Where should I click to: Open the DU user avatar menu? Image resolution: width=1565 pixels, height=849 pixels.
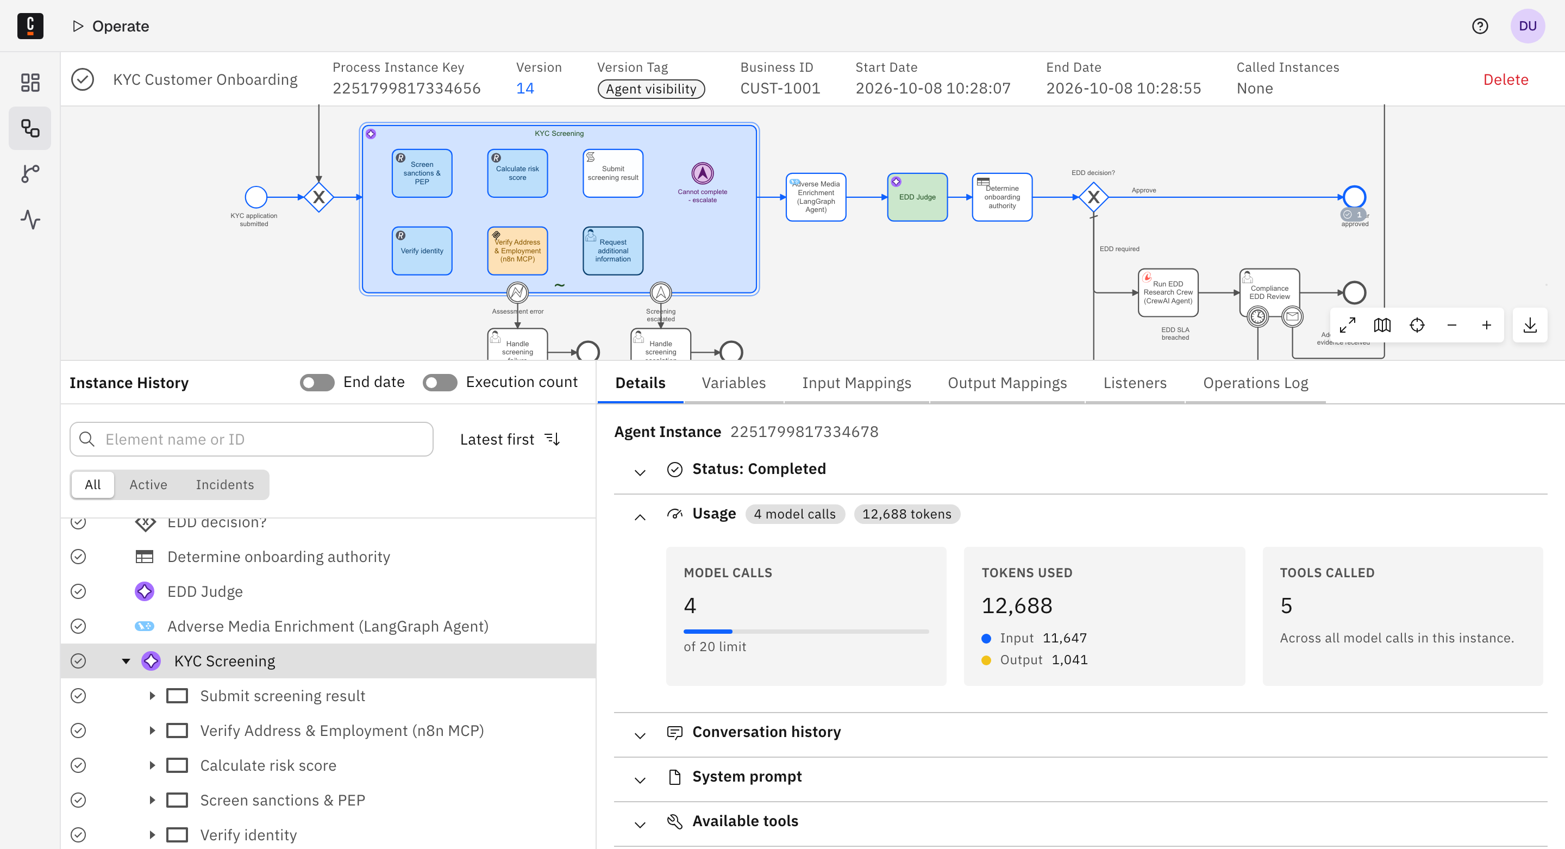tap(1527, 26)
